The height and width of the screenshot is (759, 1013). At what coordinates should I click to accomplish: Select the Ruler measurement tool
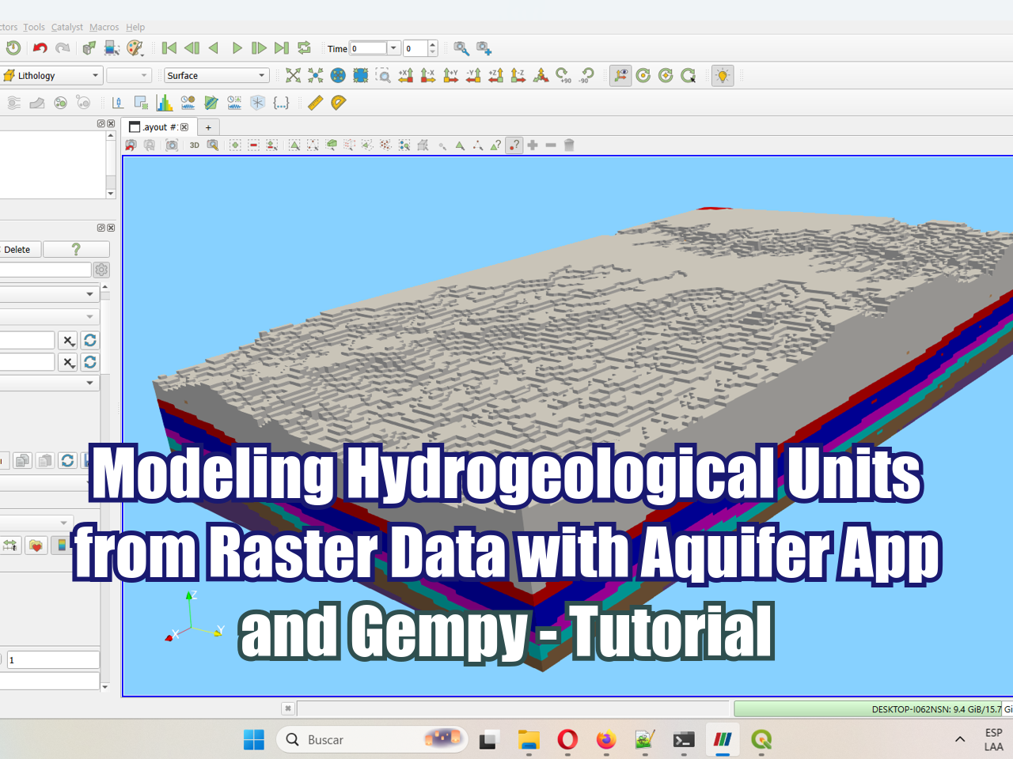315,103
